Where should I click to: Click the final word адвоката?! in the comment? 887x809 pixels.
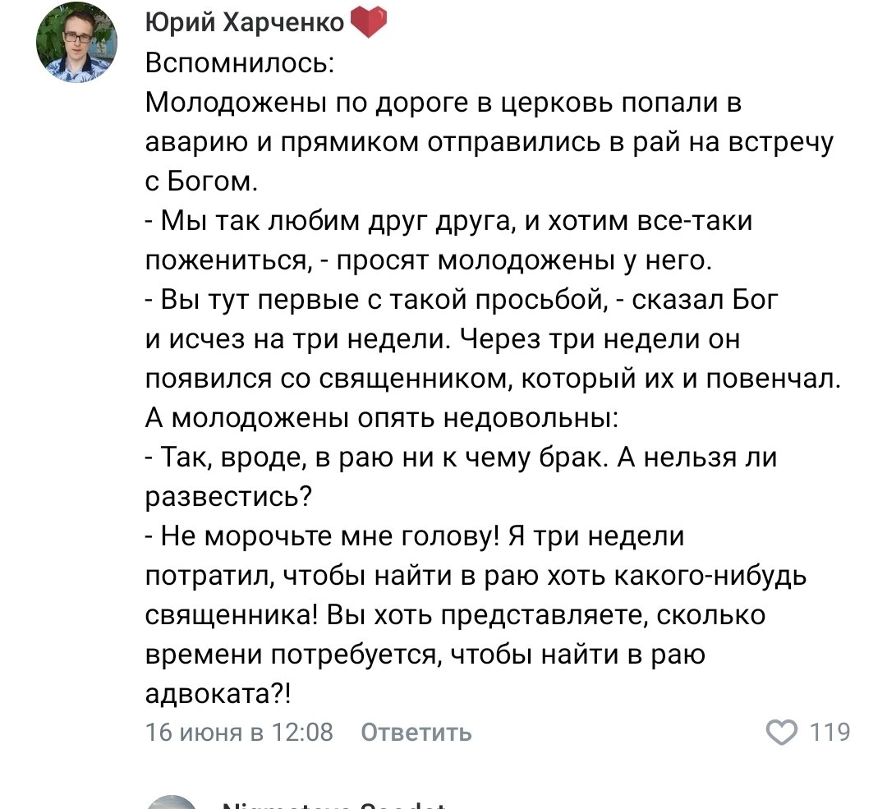pos(218,693)
